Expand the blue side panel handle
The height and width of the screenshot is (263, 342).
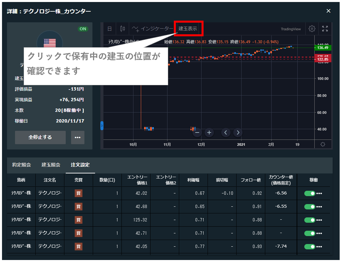click(102, 126)
